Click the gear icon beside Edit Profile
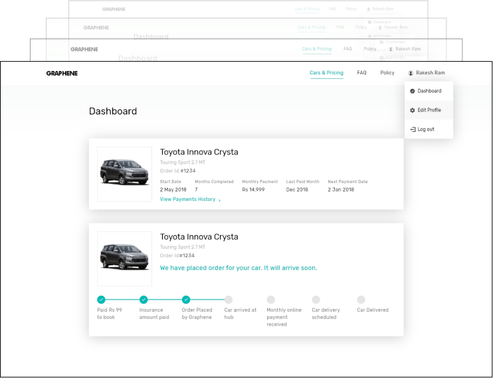 pos(413,111)
